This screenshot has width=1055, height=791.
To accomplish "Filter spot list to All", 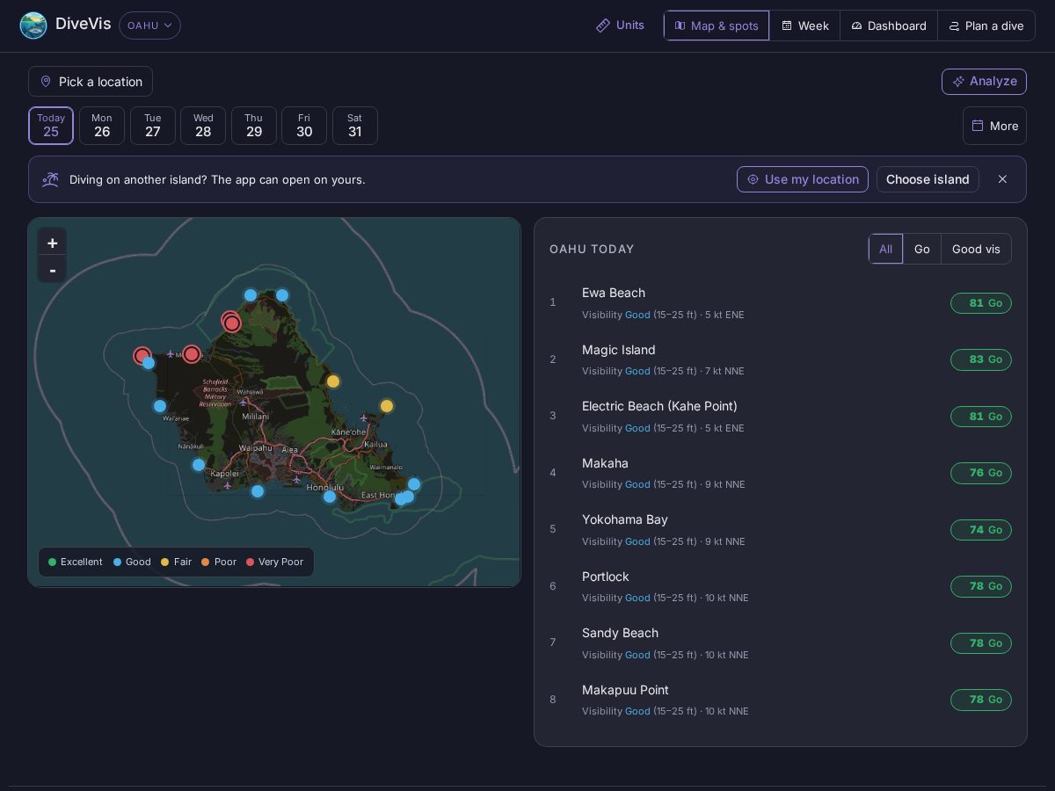I will 885,249.
